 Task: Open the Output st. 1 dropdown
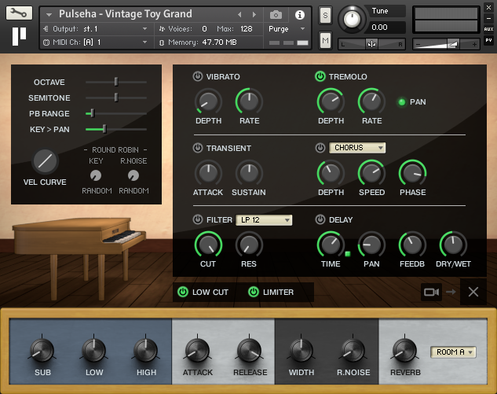tap(96, 29)
